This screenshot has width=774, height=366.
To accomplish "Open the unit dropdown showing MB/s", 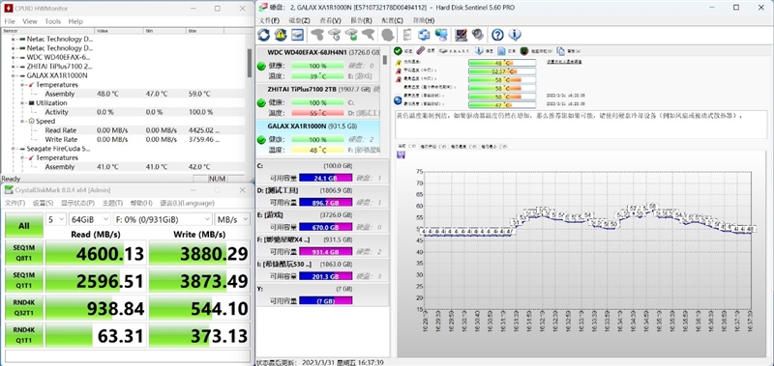I will point(232,219).
